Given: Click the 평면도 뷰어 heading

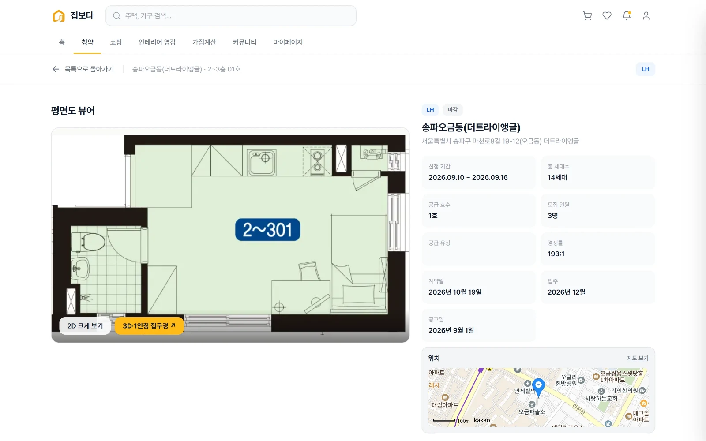Looking at the screenshot, I should (73, 111).
